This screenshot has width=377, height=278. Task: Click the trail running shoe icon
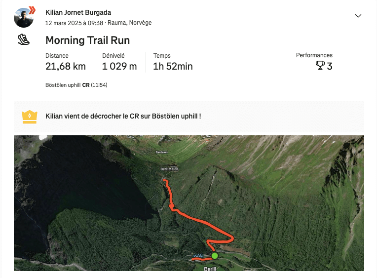point(24,40)
